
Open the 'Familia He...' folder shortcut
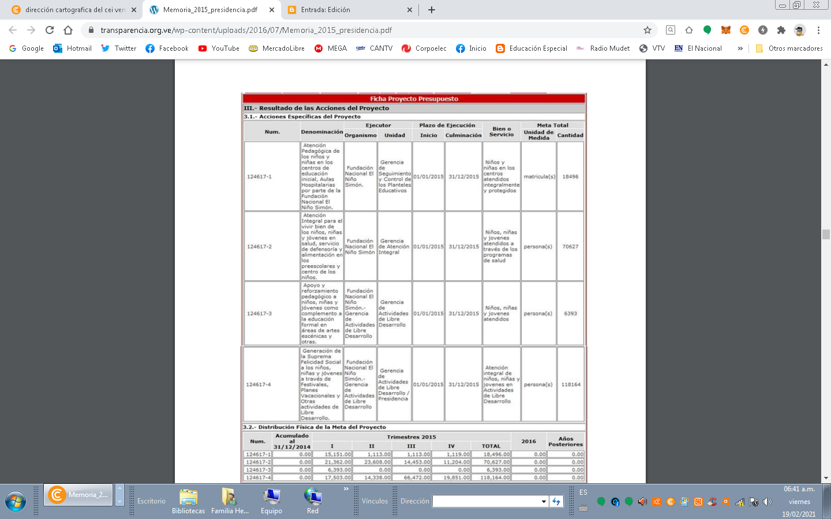pyautogui.click(x=230, y=501)
